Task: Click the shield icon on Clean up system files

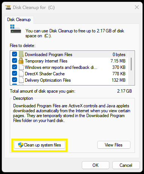Action: (x=21, y=145)
